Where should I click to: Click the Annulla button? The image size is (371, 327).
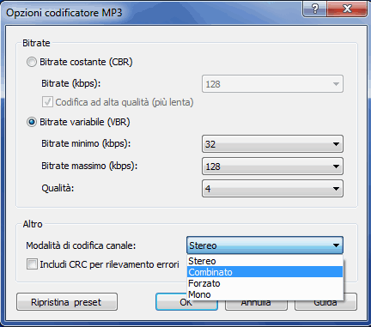pos(256,305)
